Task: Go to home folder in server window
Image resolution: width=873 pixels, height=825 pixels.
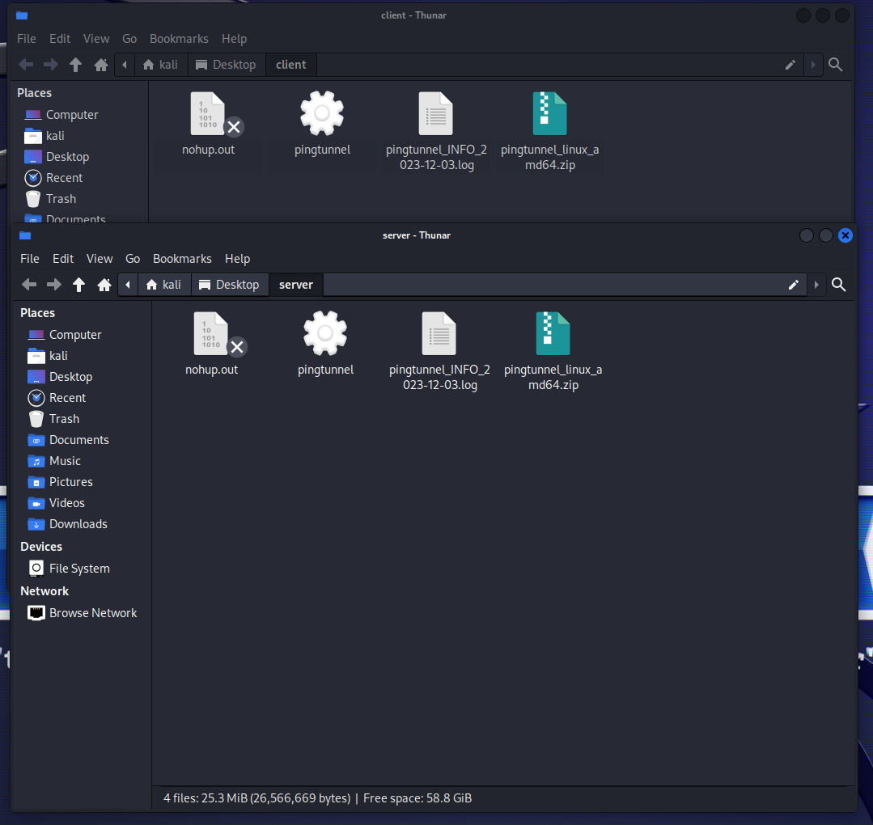Action: pyautogui.click(x=104, y=285)
